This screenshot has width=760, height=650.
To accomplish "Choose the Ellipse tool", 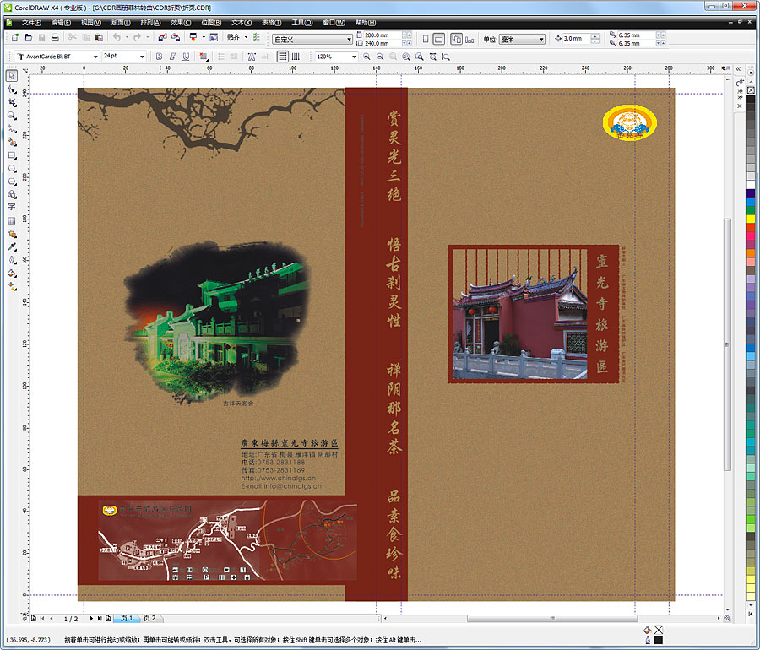I will point(12,168).
